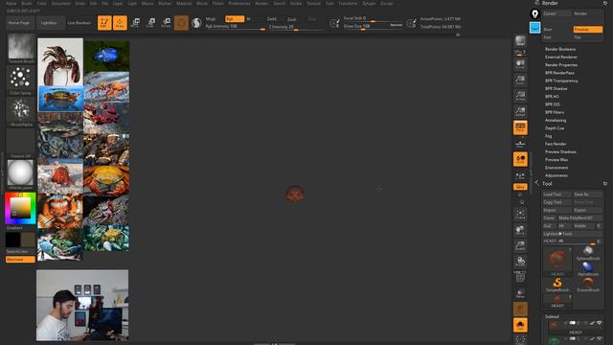The height and width of the screenshot is (345, 613).
Task: Click the Move view icon on right shelf
Action: click(x=520, y=230)
